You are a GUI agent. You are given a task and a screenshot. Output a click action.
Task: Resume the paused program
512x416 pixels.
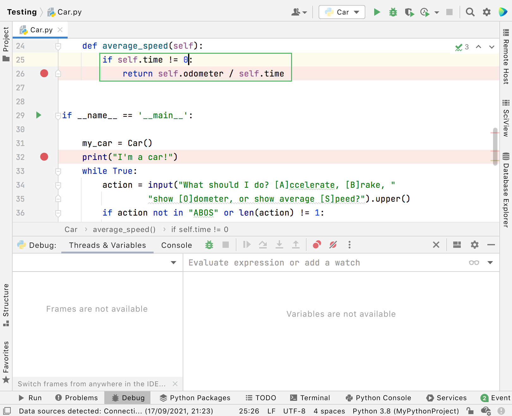(x=247, y=245)
